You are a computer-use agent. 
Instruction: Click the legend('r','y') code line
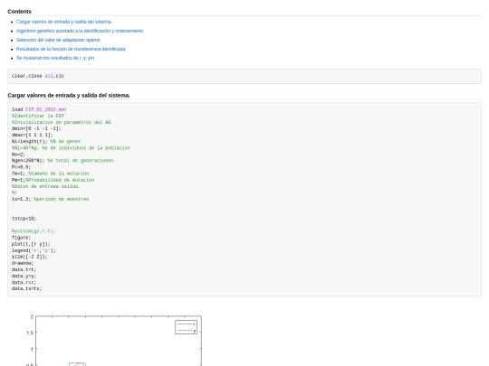[34, 250]
